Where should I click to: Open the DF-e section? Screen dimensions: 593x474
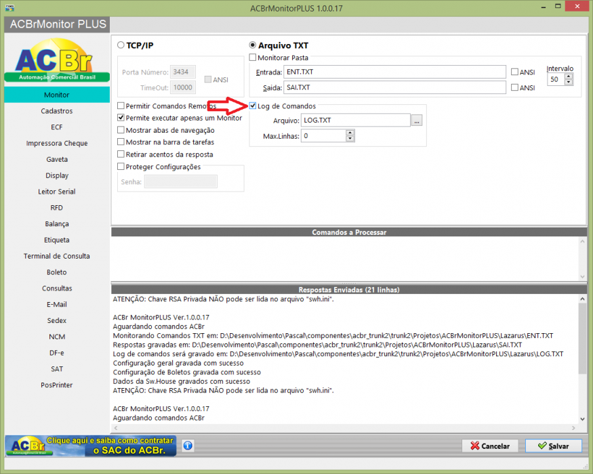click(57, 353)
